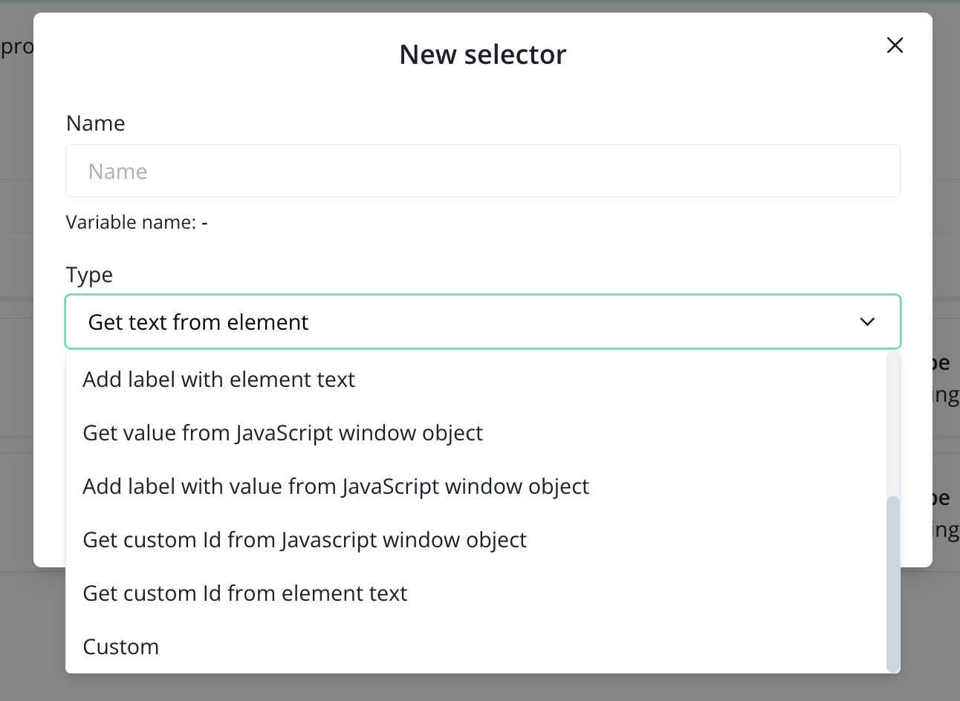This screenshot has width=960, height=701.
Task: Select "Add label with element text" option
Action: pyautogui.click(x=219, y=379)
